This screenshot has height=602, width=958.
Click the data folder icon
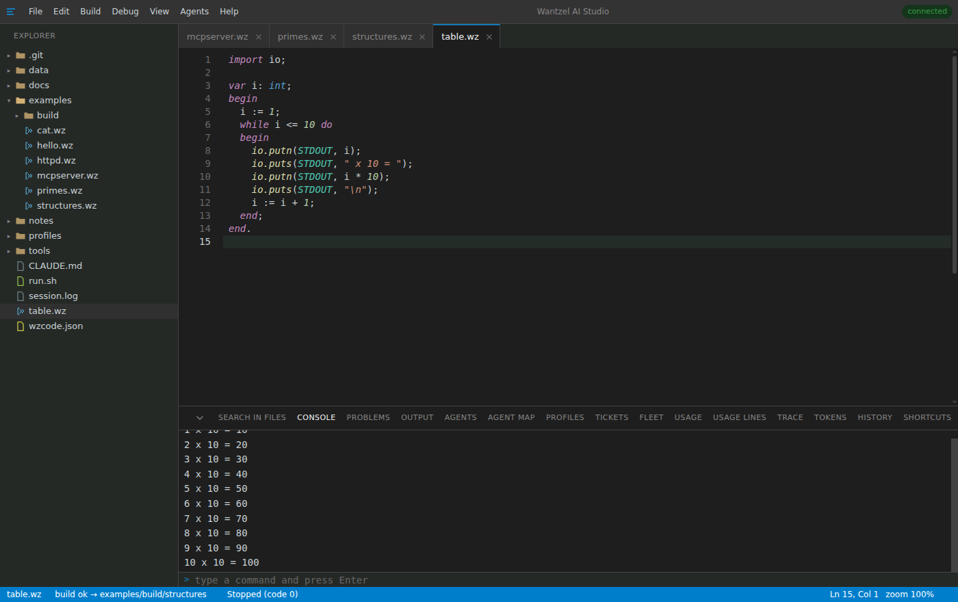click(21, 70)
